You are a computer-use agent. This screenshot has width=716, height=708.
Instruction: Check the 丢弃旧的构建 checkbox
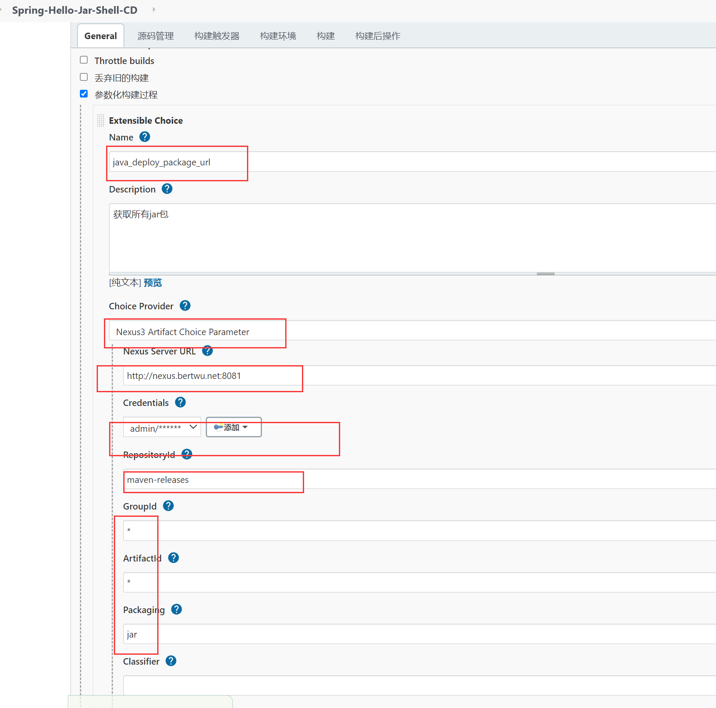(83, 77)
